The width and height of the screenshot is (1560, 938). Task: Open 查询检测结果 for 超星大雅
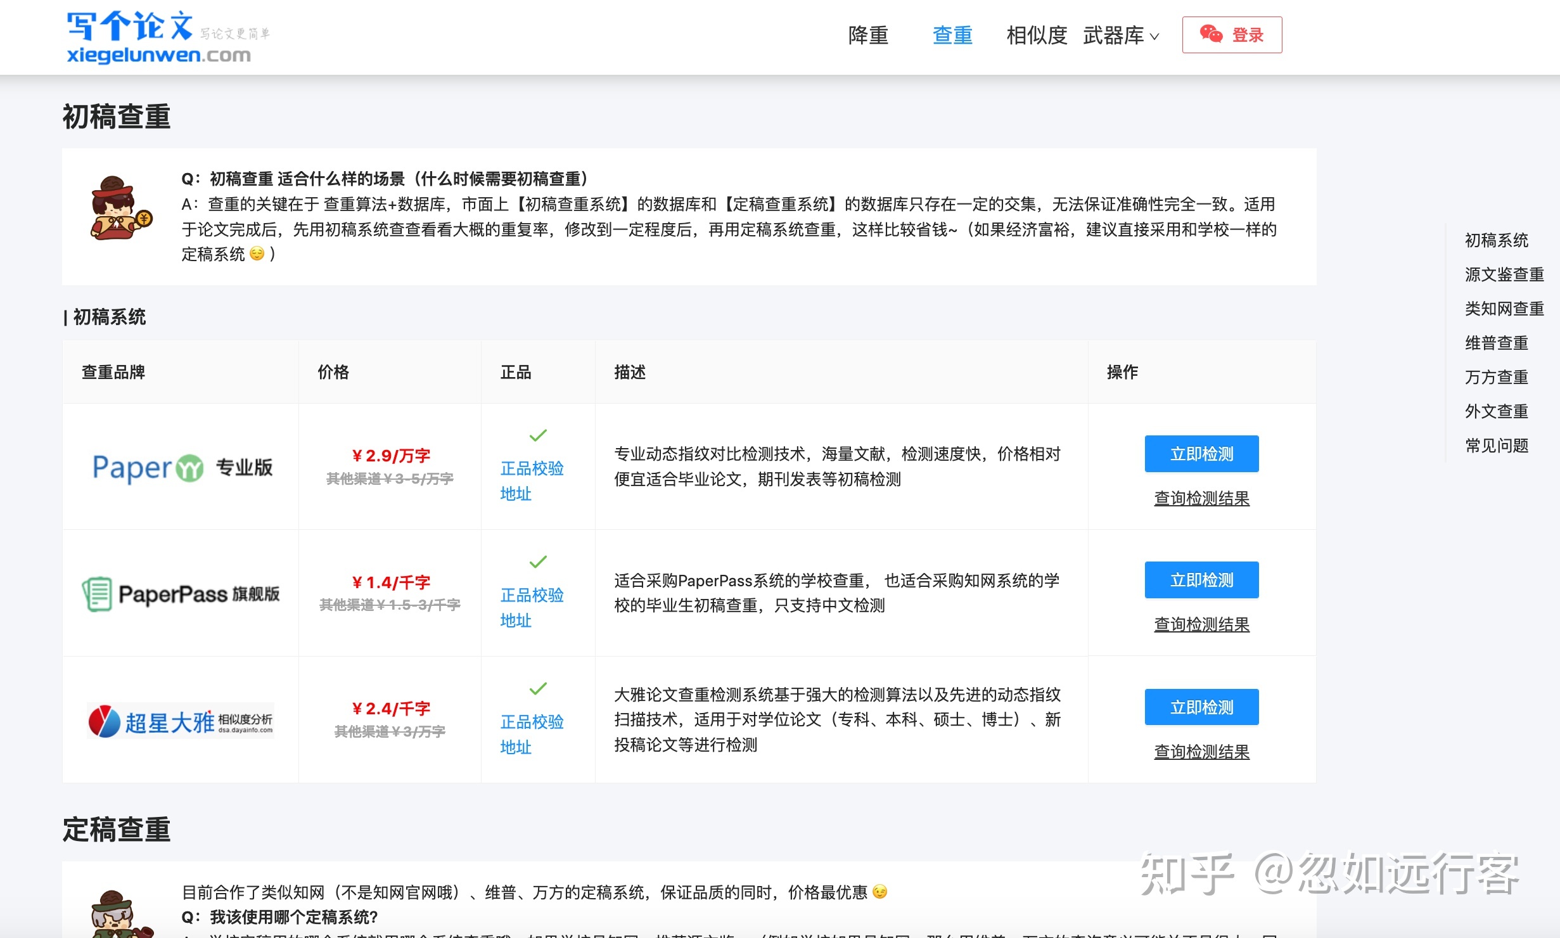coord(1201,752)
